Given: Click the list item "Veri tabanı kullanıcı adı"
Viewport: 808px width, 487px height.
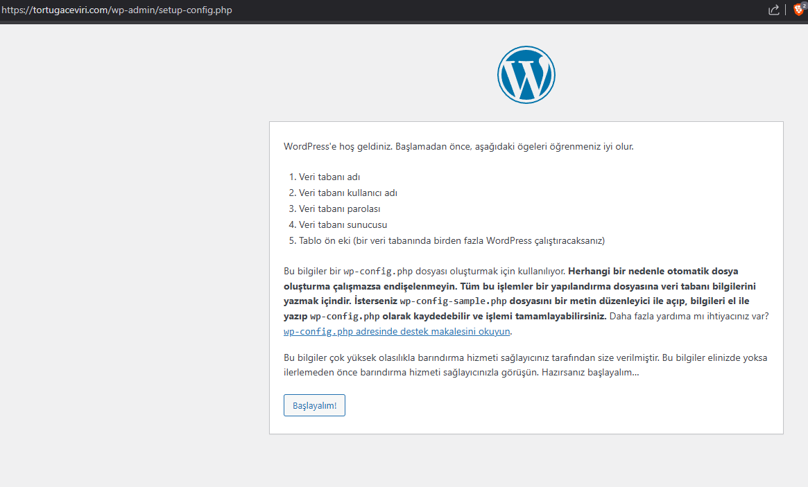Looking at the screenshot, I should click(348, 193).
